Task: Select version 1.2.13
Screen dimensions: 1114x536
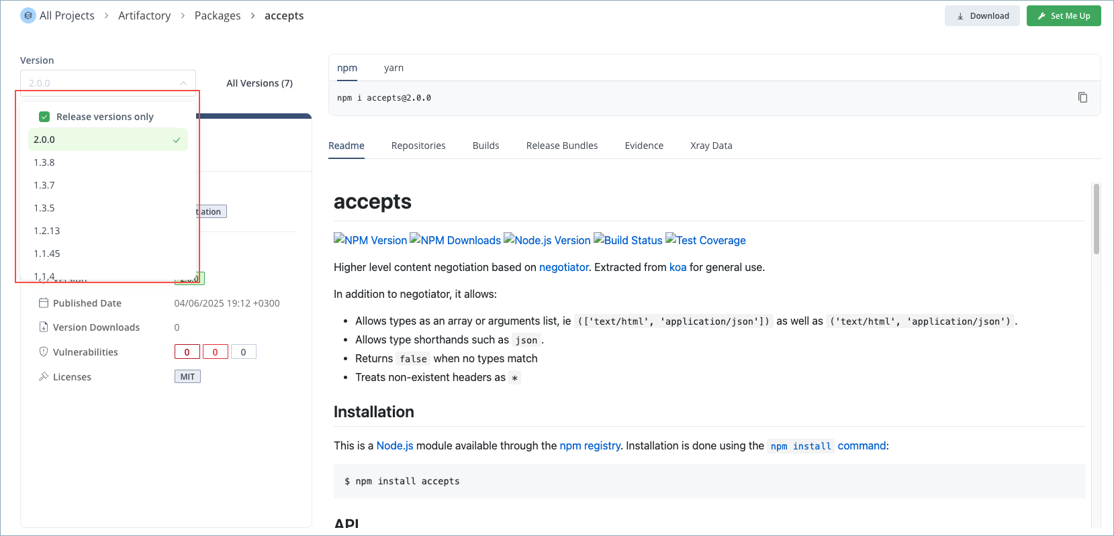Action: [108, 231]
